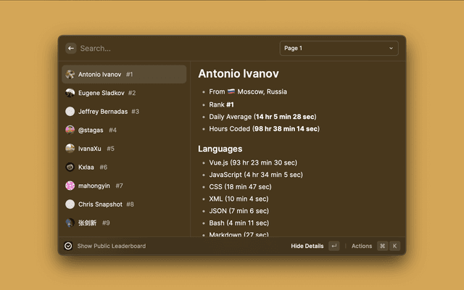Open the Actions menu
This screenshot has width=464, height=290.
click(x=362, y=246)
